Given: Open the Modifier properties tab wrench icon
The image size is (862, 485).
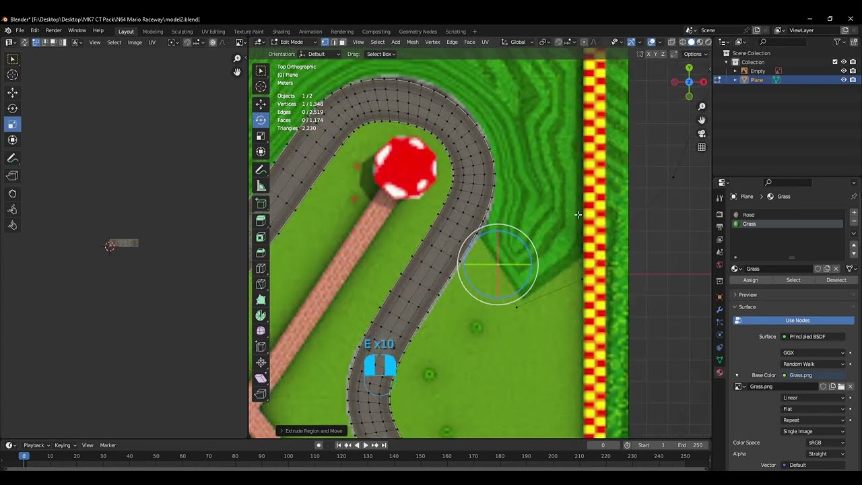Looking at the screenshot, I should 719,309.
